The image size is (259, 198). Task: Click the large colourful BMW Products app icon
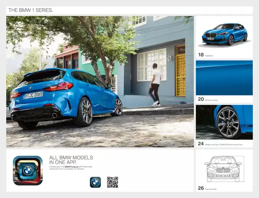pos(28,170)
